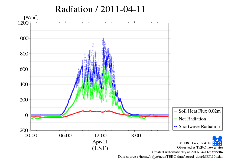The width and height of the screenshot is (228, 161).
Task: Click the chart title 'Radiation / 2011-04-11'
Action: pyautogui.click(x=100, y=9)
